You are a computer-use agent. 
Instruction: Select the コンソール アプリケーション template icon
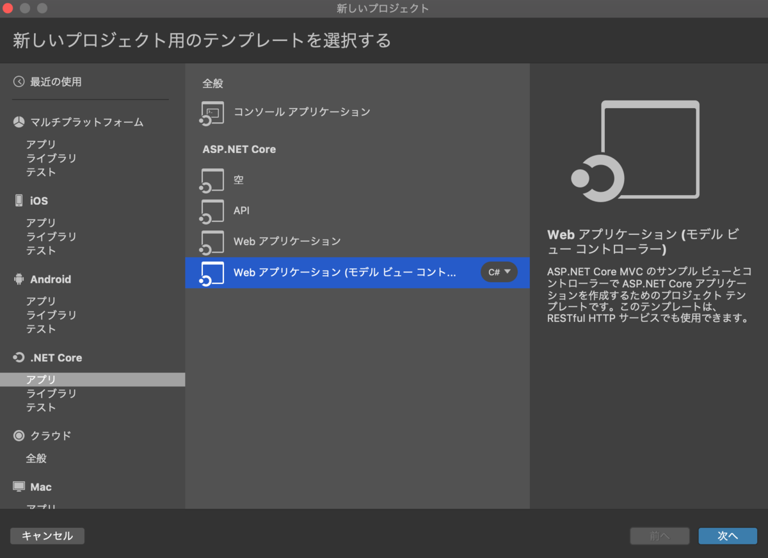[212, 113]
